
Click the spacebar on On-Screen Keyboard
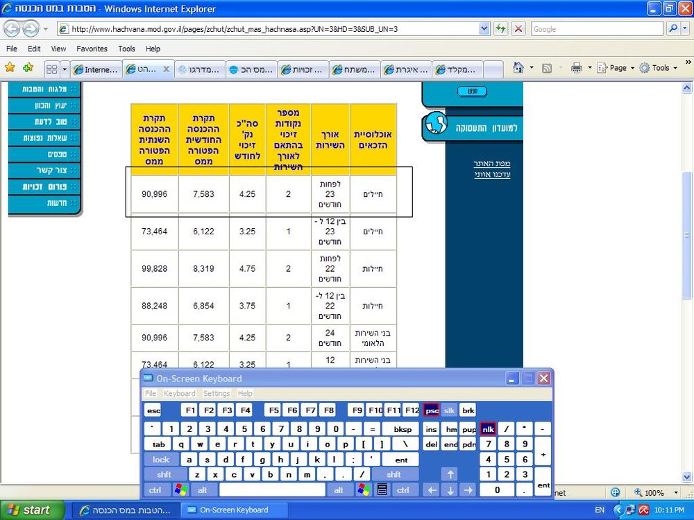point(272,490)
